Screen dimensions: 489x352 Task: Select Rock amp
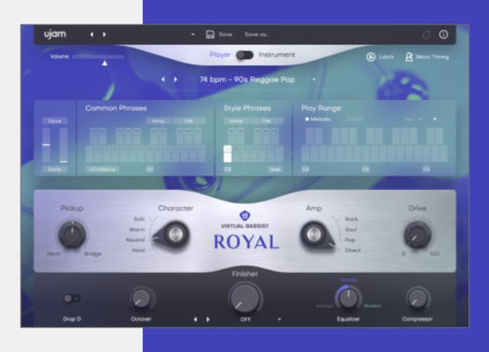pyautogui.click(x=351, y=219)
